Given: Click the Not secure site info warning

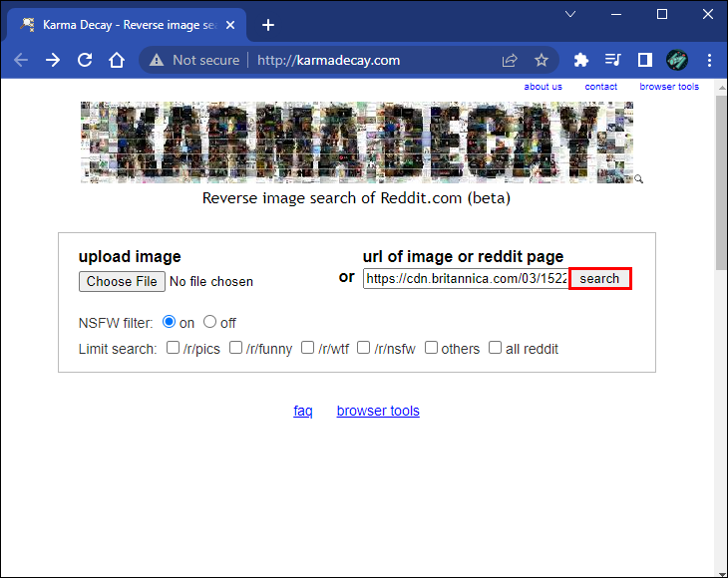Looking at the screenshot, I should click(x=194, y=60).
